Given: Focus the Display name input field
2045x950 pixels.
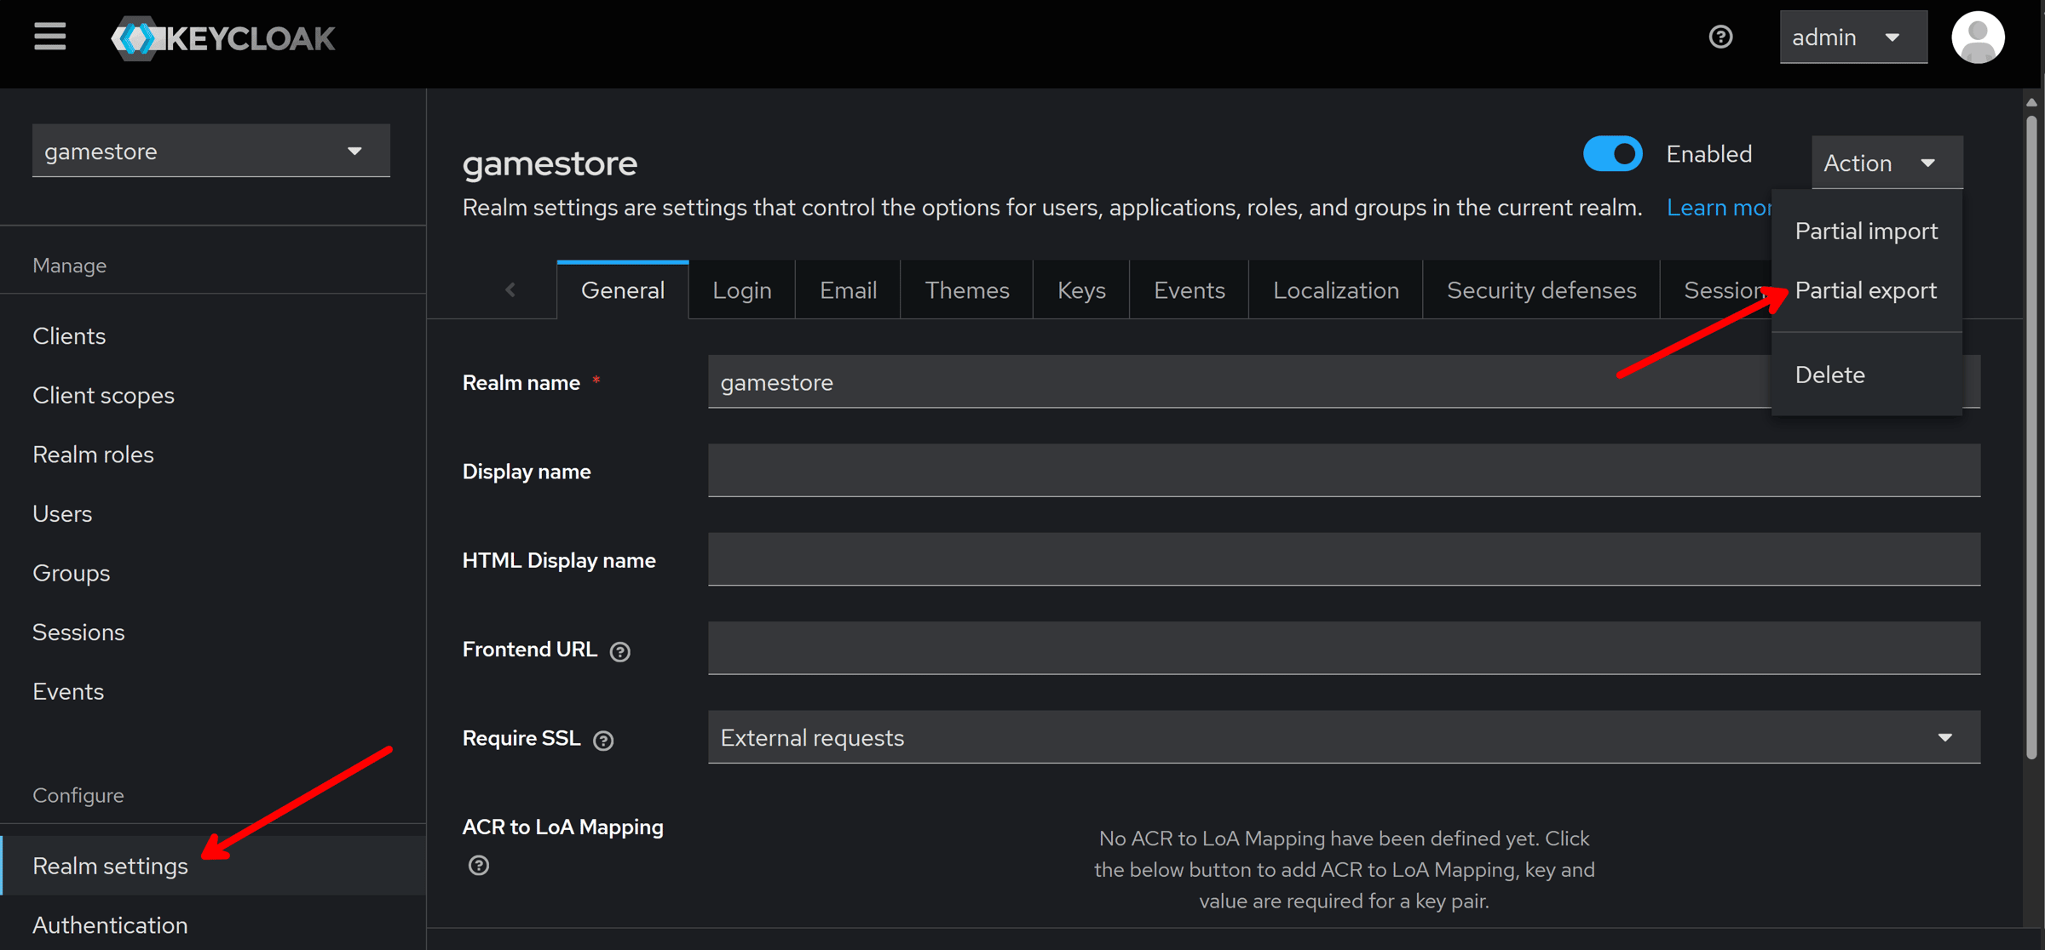Looking at the screenshot, I should pyautogui.click(x=1344, y=471).
